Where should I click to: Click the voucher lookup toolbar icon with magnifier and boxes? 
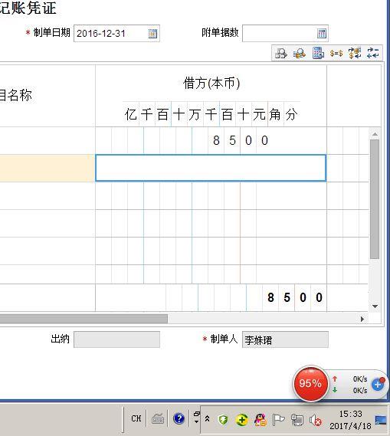280,53
